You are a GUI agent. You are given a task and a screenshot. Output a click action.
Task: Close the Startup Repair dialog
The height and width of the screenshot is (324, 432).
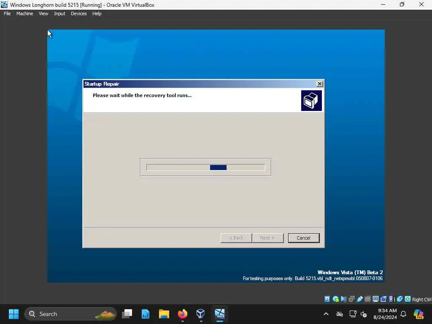point(320,84)
